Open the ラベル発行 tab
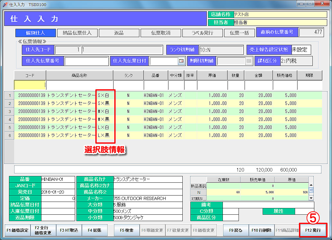 click(202, 33)
